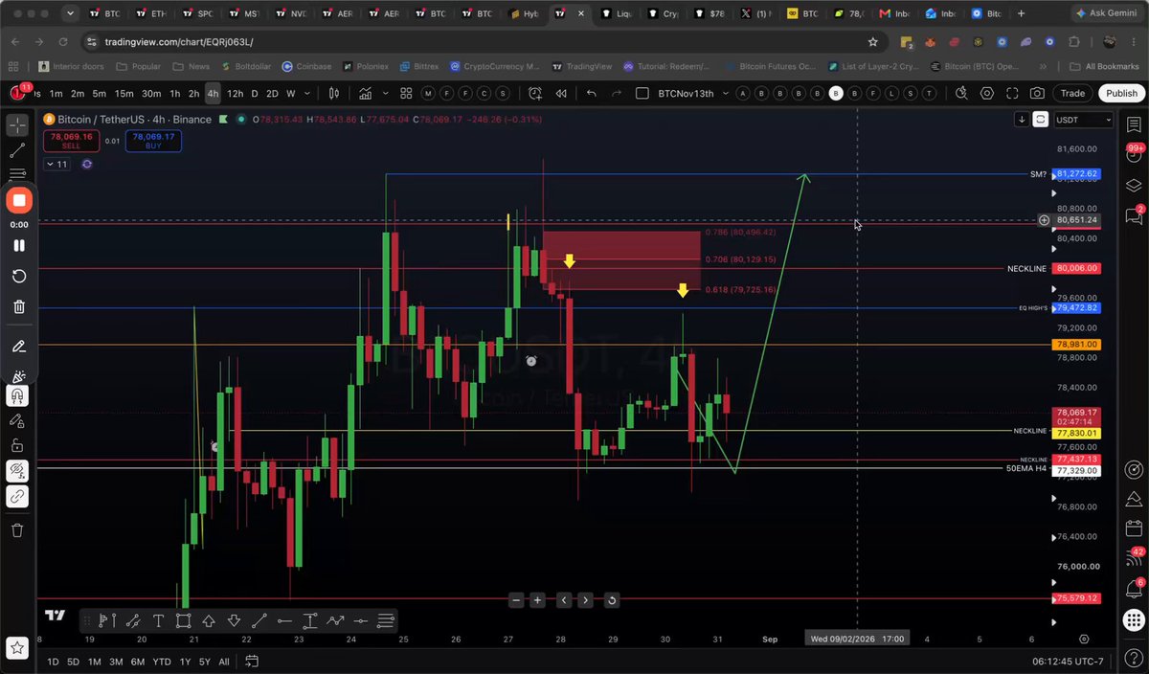
Task: Delete the recording using trash icon
Action: 19,306
